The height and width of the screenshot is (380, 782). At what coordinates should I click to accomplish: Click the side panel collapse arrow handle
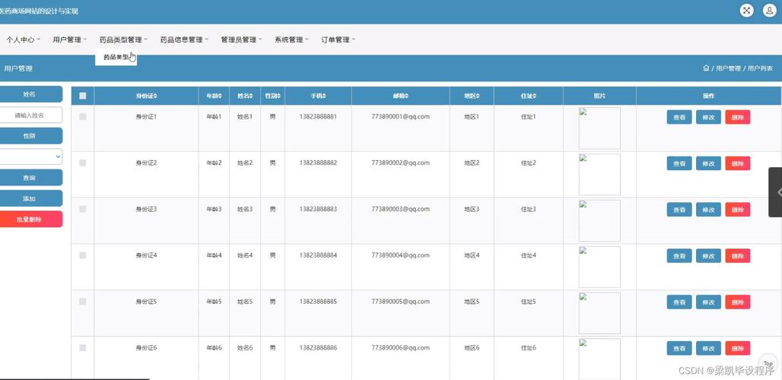(776, 192)
